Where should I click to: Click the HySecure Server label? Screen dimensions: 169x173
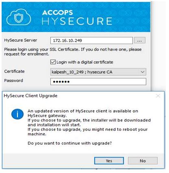pyautogui.click(x=21, y=40)
